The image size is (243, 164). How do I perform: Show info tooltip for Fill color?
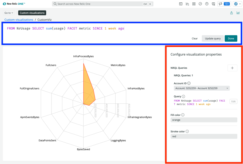point(183,115)
